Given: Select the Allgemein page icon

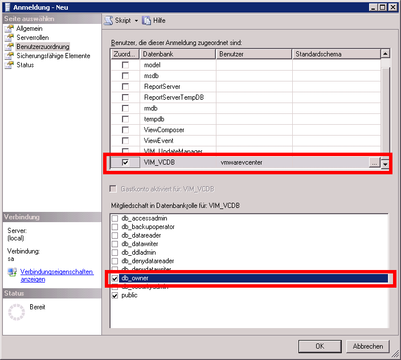Looking at the screenshot, I should [9, 28].
